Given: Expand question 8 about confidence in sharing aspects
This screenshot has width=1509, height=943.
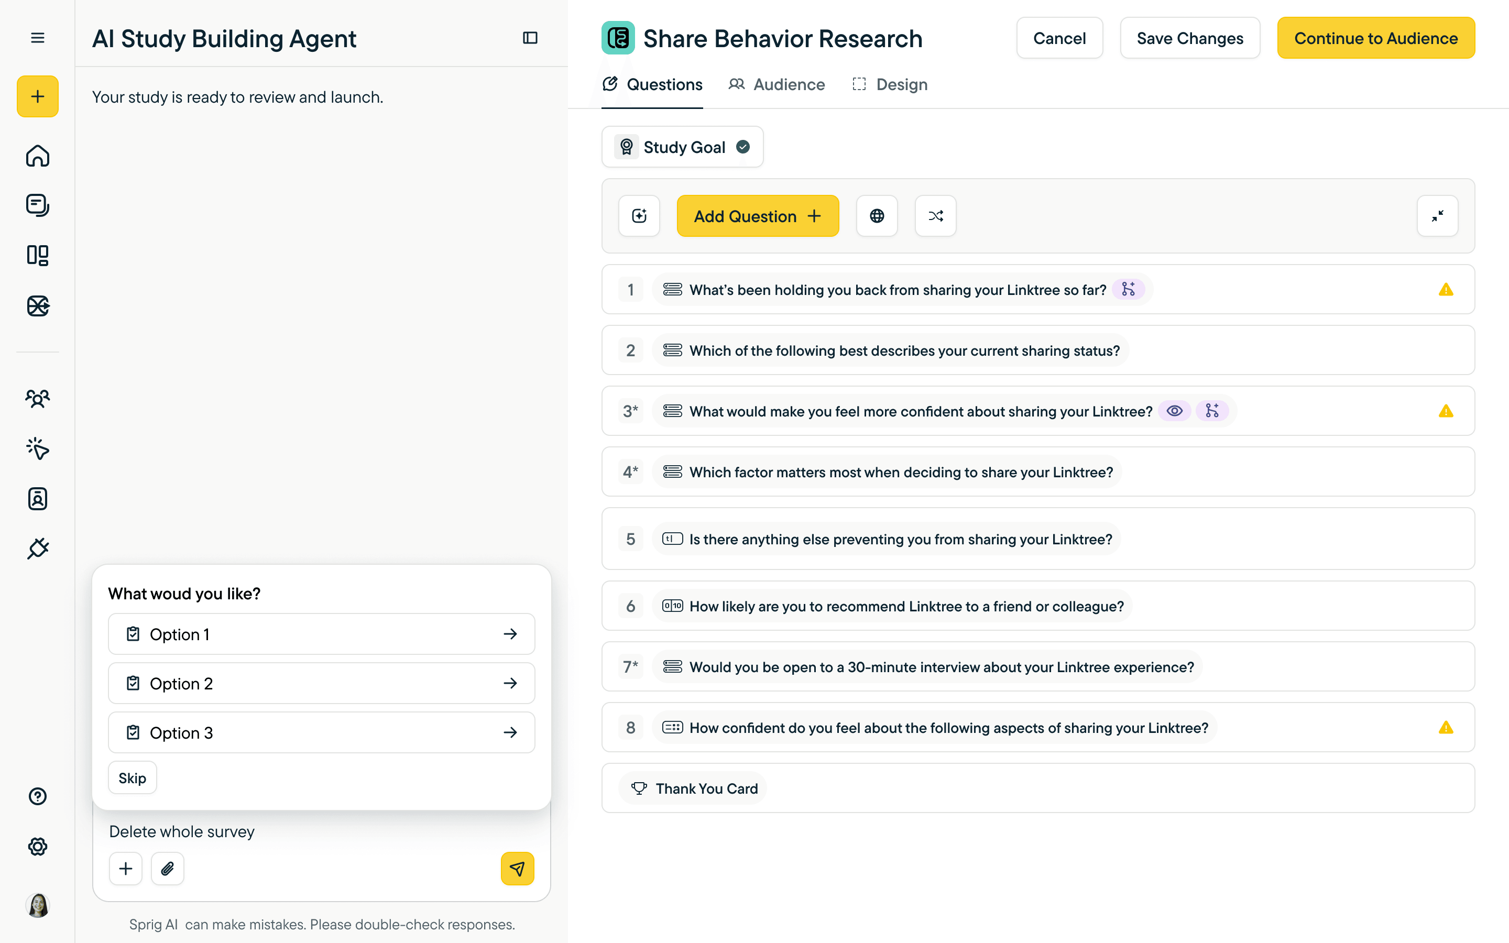Looking at the screenshot, I should [1037, 727].
